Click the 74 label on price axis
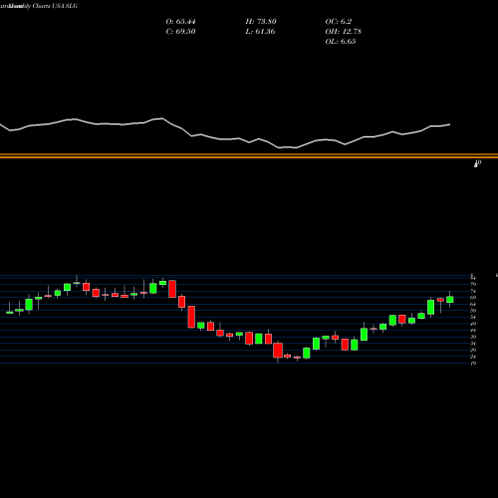 [473, 291]
